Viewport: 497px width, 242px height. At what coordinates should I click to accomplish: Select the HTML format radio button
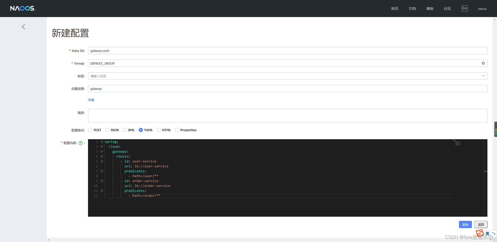(x=159, y=130)
